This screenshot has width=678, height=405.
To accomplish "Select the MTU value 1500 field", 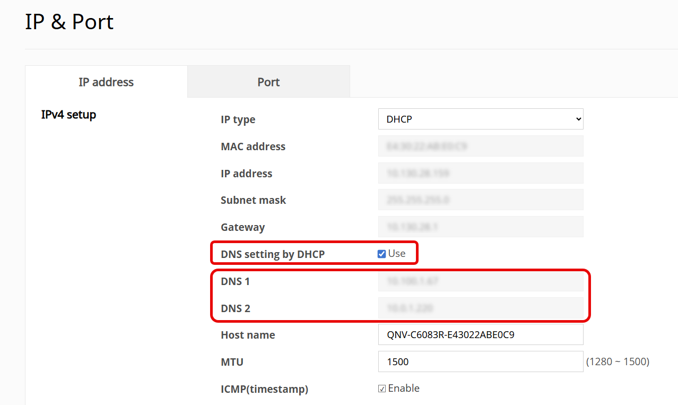I will click(480, 361).
